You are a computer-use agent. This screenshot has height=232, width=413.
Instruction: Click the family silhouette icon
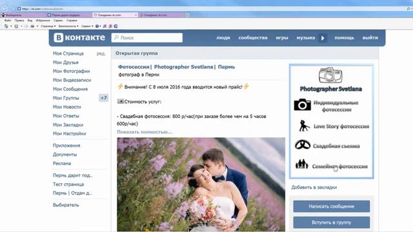(x=302, y=164)
